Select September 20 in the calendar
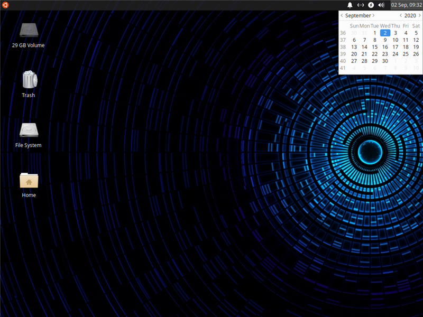This screenshot has height=317, width=423. [354, 54]
